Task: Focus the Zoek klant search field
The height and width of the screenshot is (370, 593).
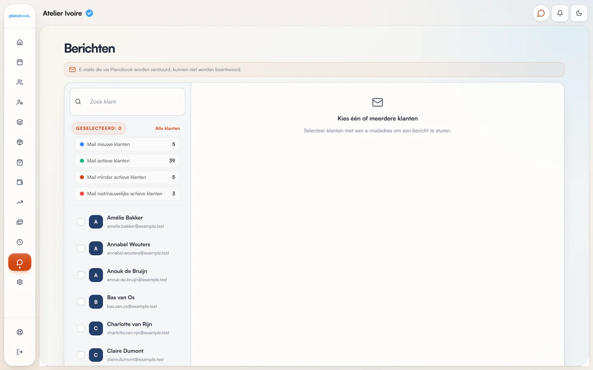Action: pyautogui.click(x=127, y=102)
